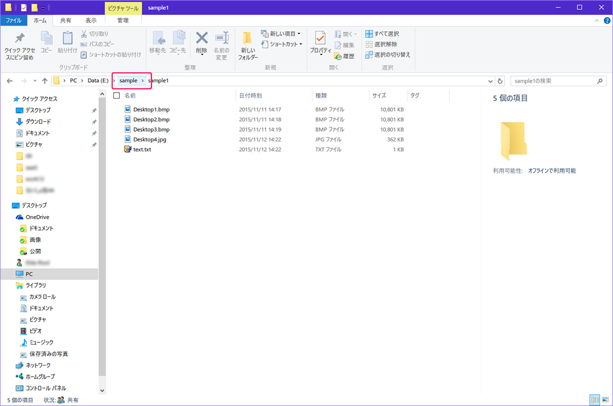Switch to Details view icon in status bar
The image size is (613, 406).
coord(595,400)
